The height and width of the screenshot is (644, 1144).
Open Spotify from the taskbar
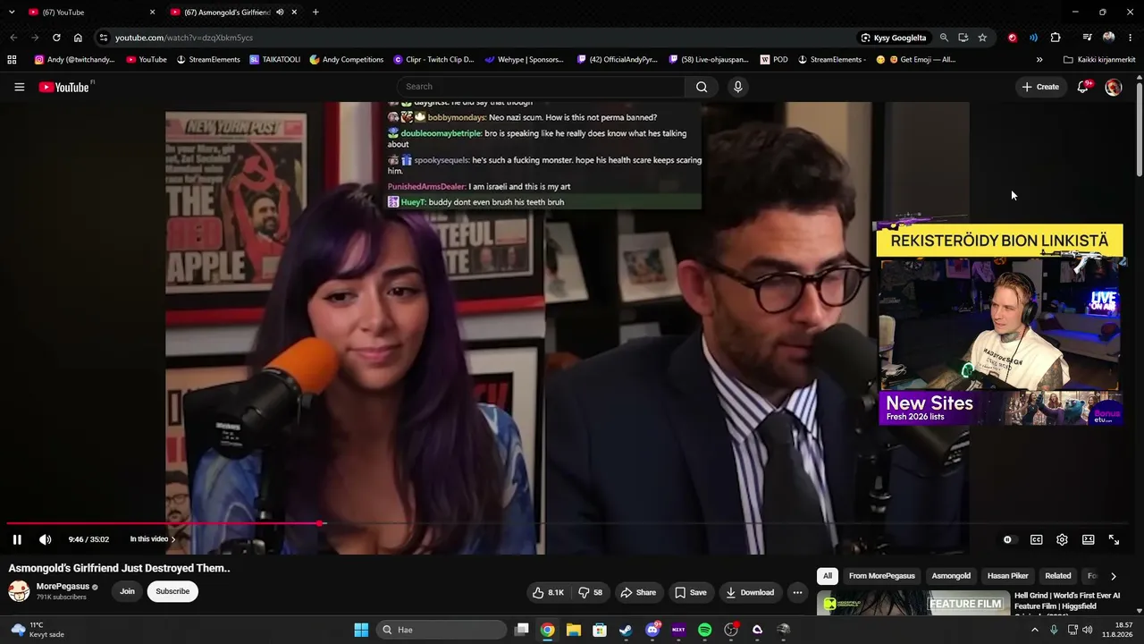(x=704, y=630)
